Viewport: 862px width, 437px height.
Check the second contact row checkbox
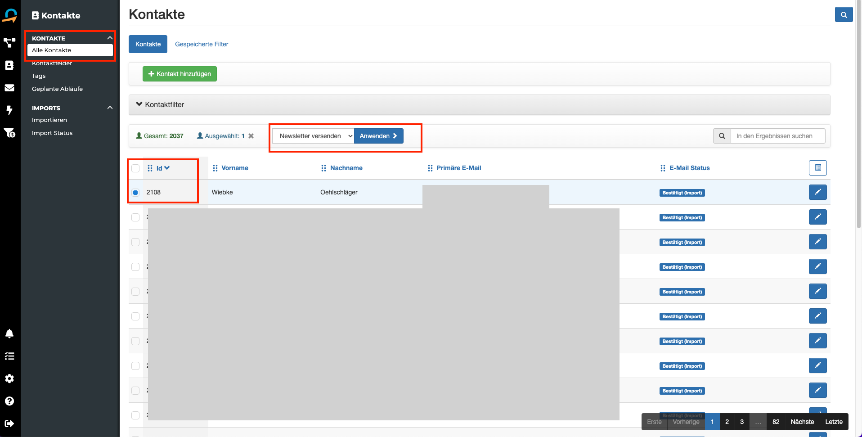135,217
